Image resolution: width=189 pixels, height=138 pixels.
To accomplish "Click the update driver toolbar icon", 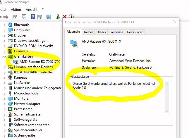I will click(58, 17).
